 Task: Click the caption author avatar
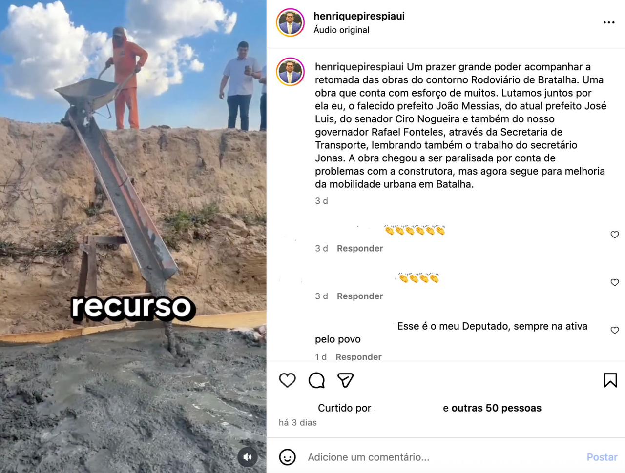pyautogui.click(x=291, y=72)
